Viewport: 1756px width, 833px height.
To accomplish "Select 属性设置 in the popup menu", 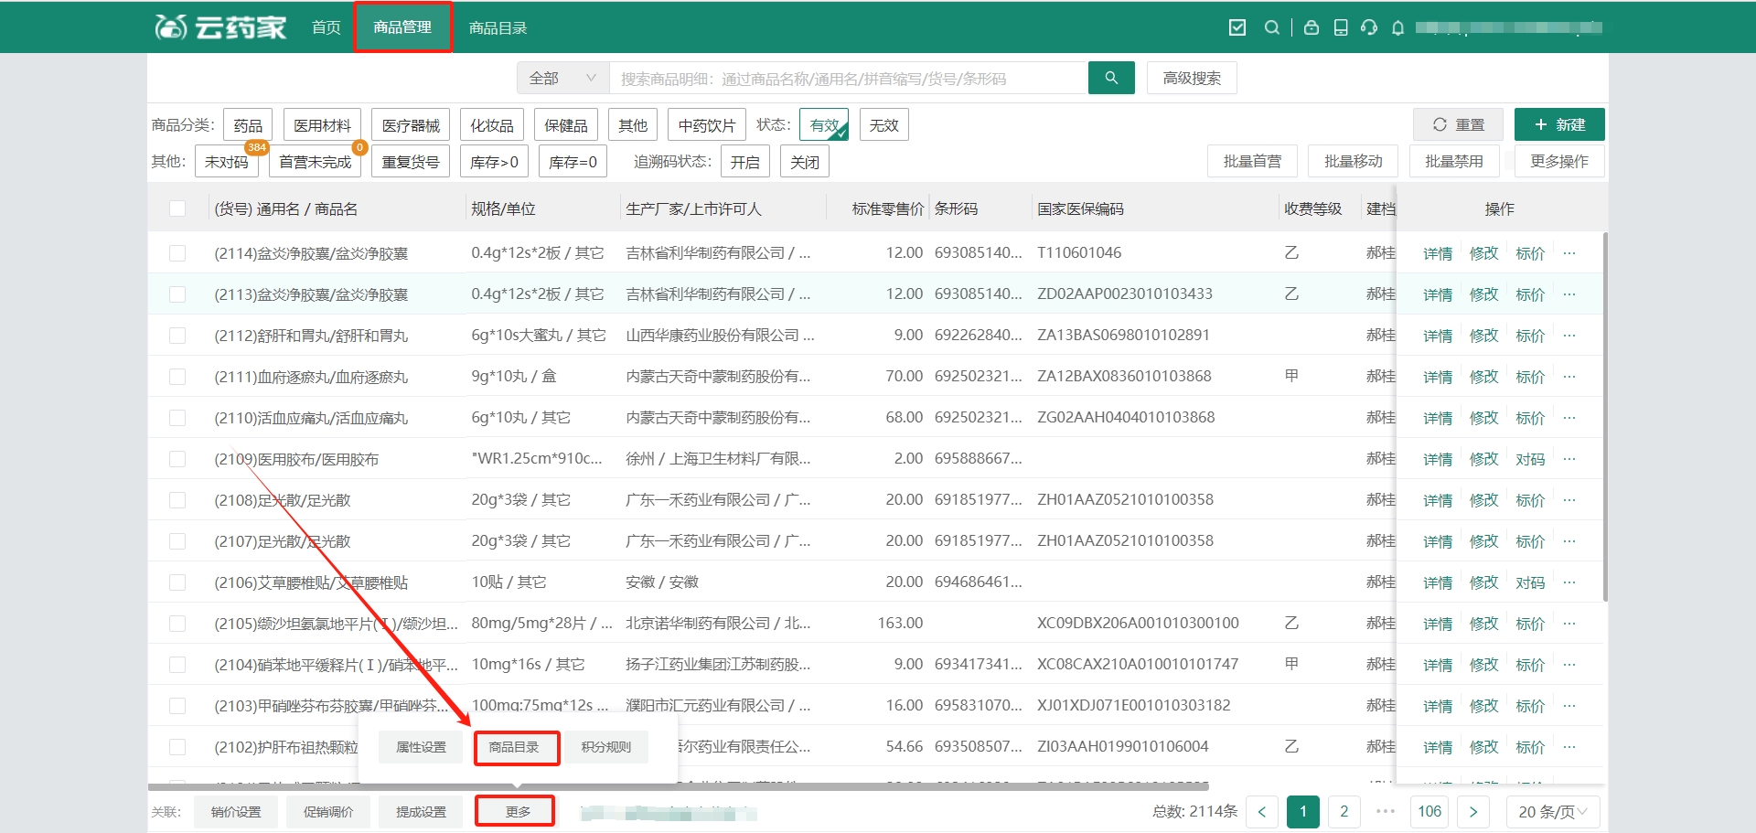I will tap(422, 747).
